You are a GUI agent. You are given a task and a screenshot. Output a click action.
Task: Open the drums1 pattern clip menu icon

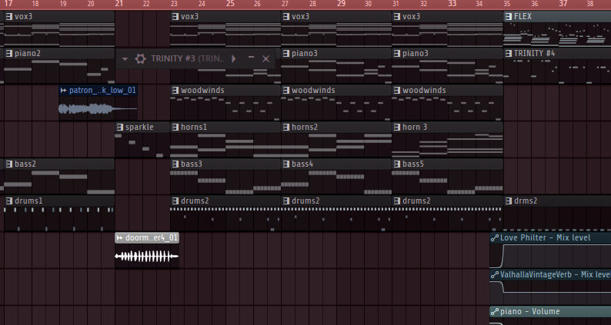pos(9,201)
